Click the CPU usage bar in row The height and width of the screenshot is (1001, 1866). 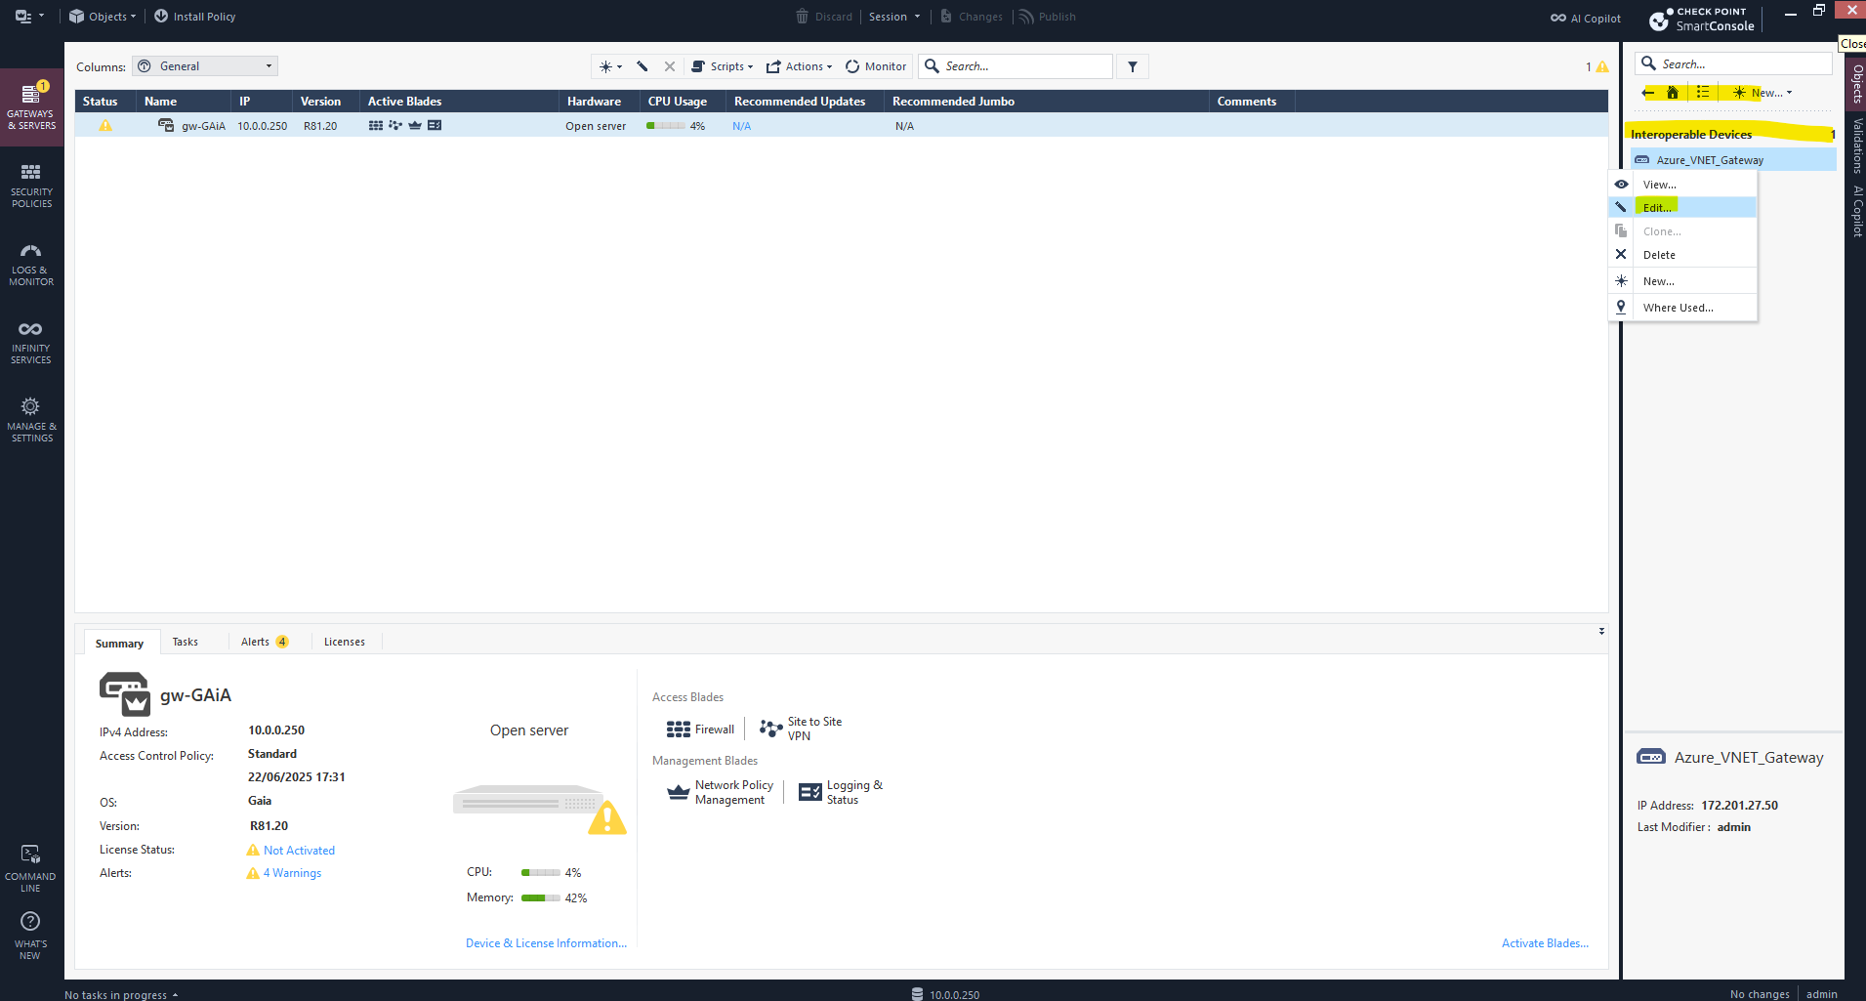click(666, 126)
